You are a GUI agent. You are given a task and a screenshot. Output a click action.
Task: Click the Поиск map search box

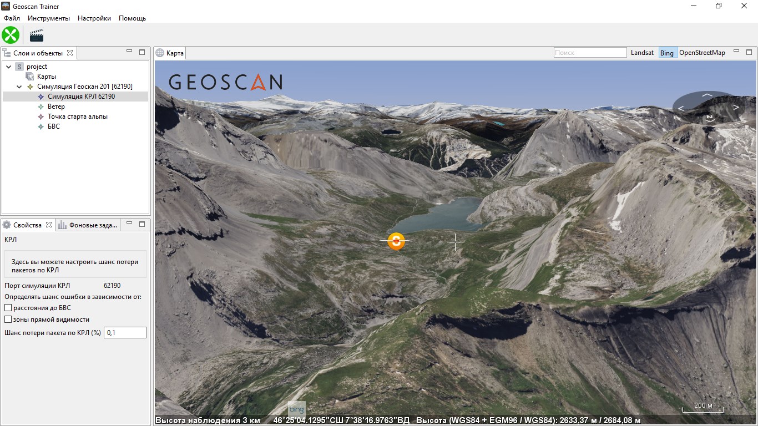tap(590, 53)
